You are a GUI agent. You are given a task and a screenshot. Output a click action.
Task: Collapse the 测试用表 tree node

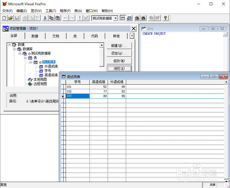31,62
